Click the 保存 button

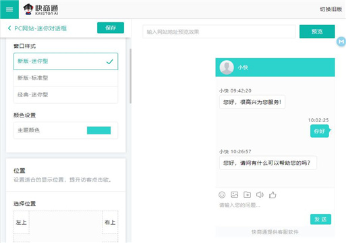click(111, 28)
